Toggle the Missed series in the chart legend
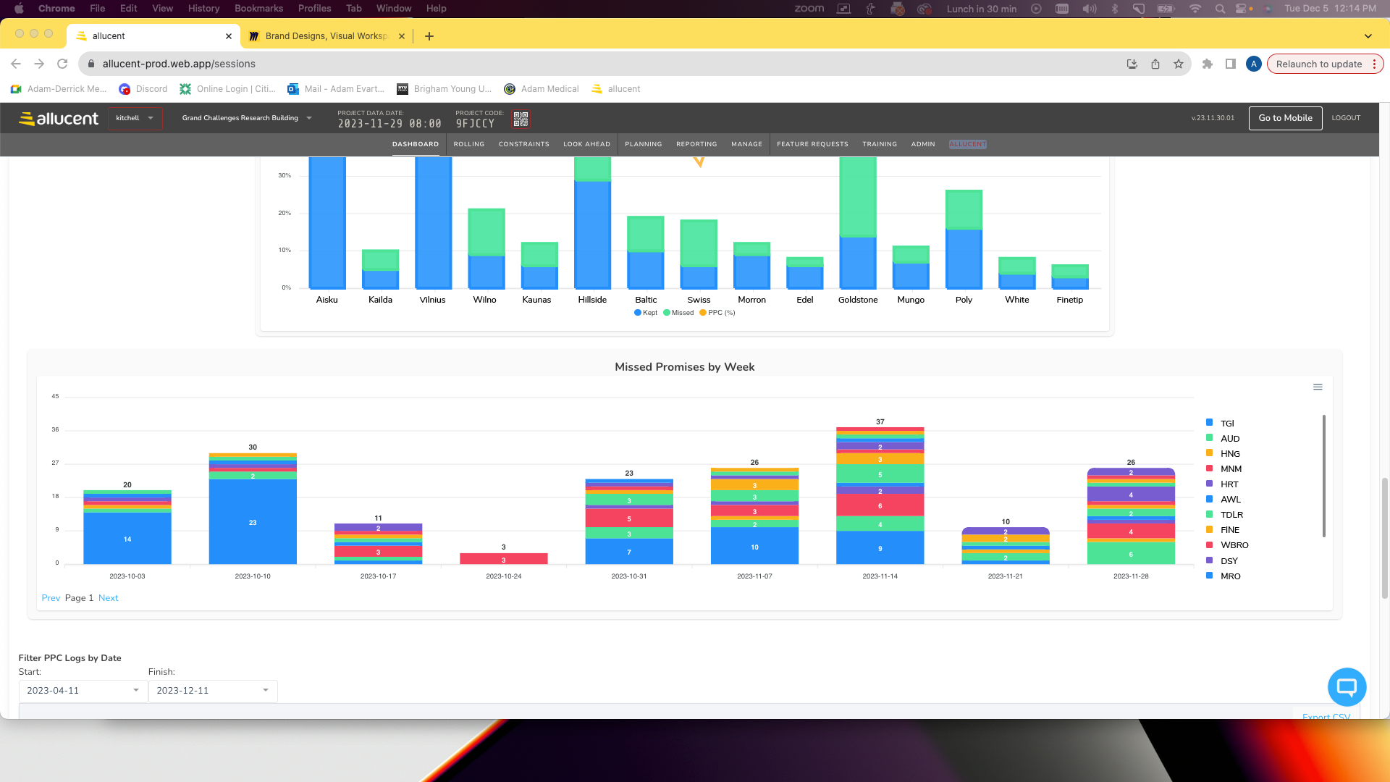The width and height of the screenshot is (1390, 782). click(x=678, y=313)
